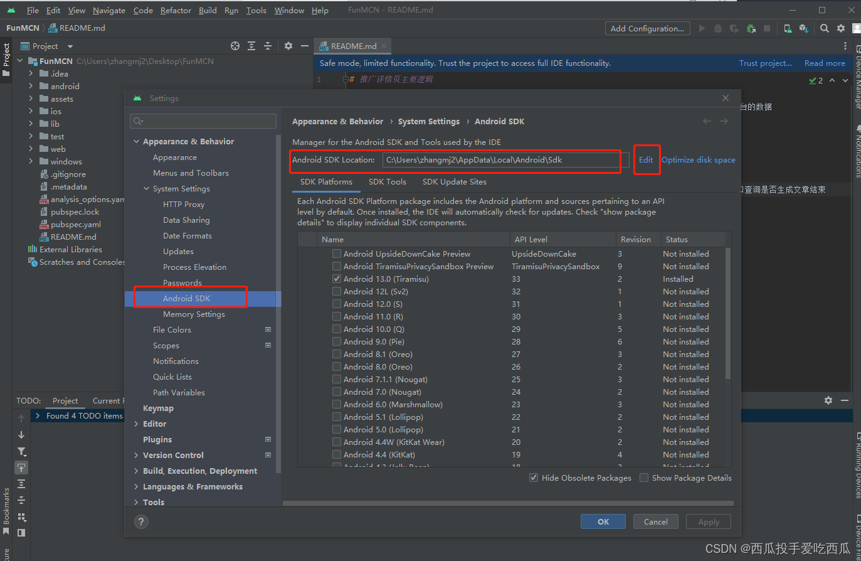Open IDE settings from the toolbar gear
Image resolution: width=861 pixels, height=561 pixels.
pyautogui.click(x=841, y=28)
